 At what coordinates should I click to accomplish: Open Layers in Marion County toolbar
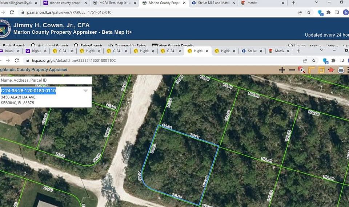click(297, 45)
